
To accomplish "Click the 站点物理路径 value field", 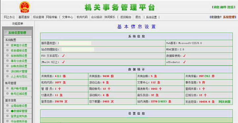I will click(x=78, y=49).
